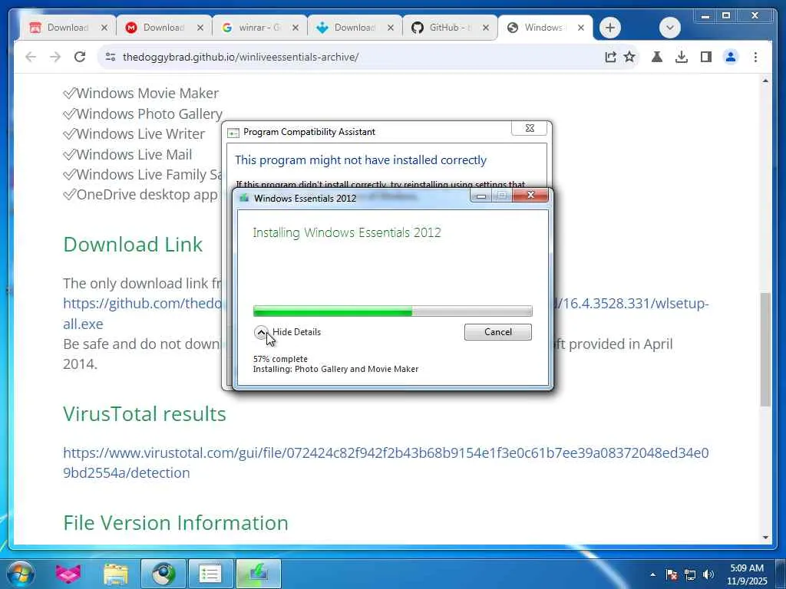Open the network tray icon

click(690, 574)
